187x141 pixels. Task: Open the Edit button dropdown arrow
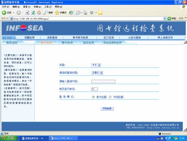pos(96,13)
